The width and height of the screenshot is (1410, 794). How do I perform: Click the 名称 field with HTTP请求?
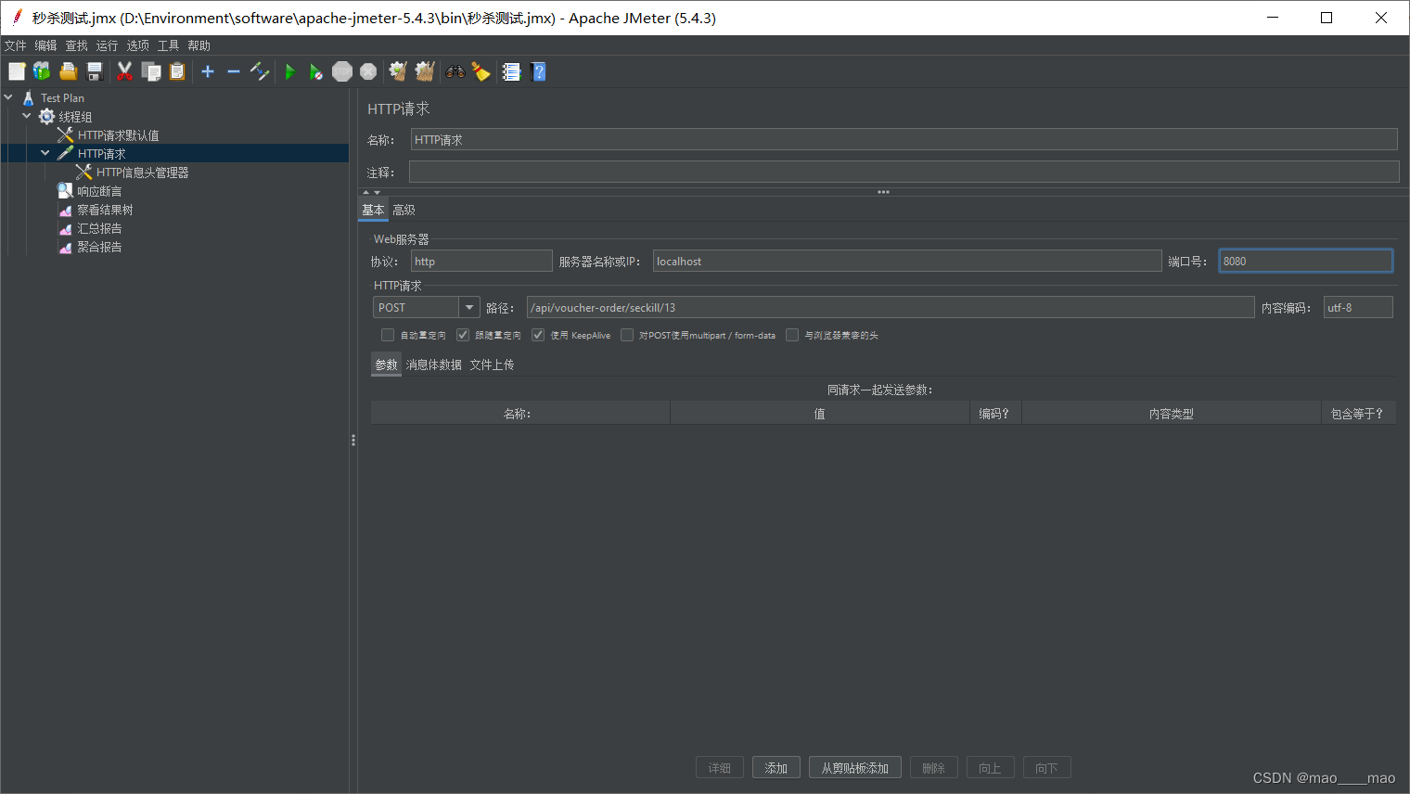[904, 139]
